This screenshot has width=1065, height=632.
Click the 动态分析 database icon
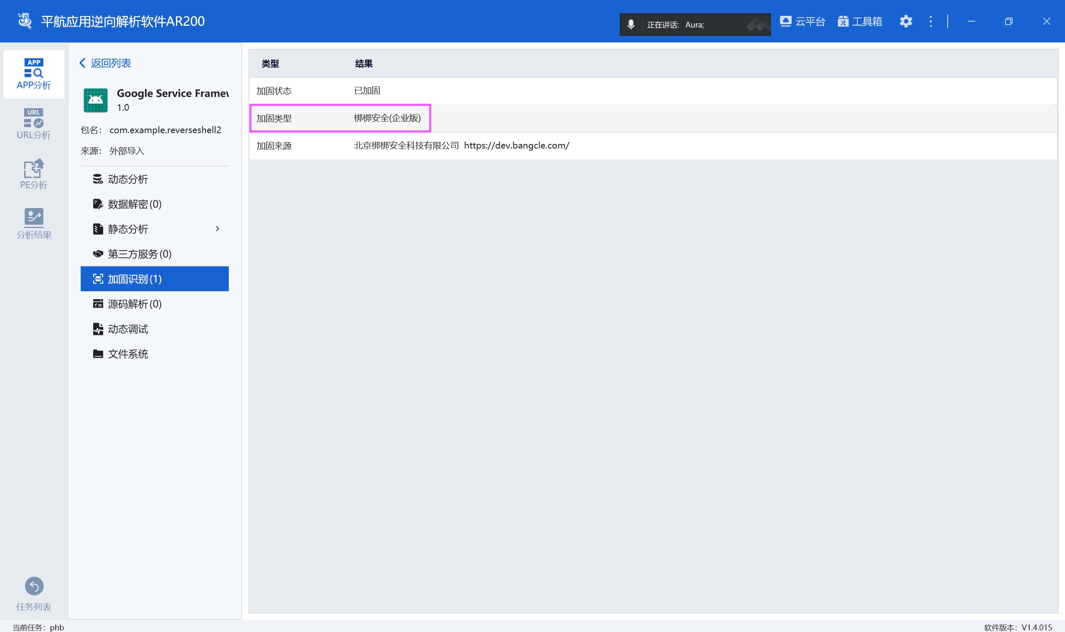(98, 179)
